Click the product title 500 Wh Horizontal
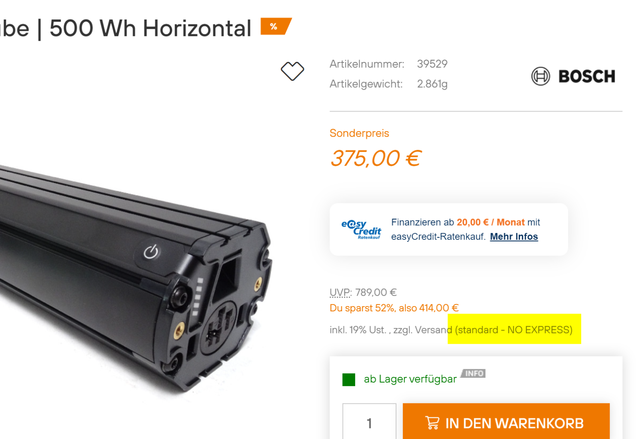640x439 pixels. [x=150, y=28]
